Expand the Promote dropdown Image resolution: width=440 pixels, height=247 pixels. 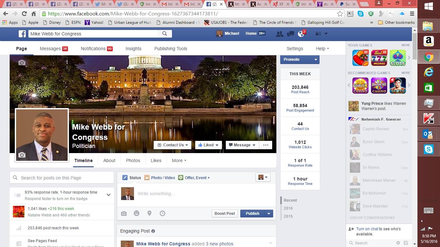click(316, 59)
